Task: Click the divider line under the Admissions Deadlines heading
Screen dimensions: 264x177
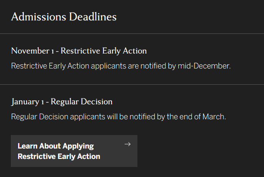Action: pyautogui.click(x=132, y=33)
